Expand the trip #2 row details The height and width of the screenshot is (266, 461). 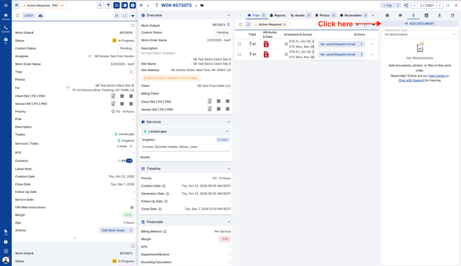372,44
